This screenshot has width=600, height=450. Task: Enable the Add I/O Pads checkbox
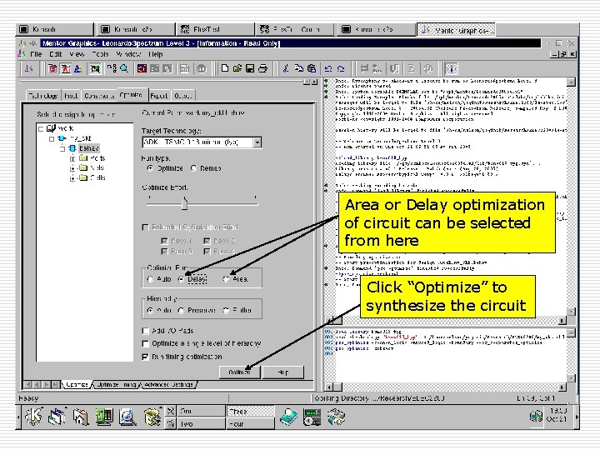145,331
